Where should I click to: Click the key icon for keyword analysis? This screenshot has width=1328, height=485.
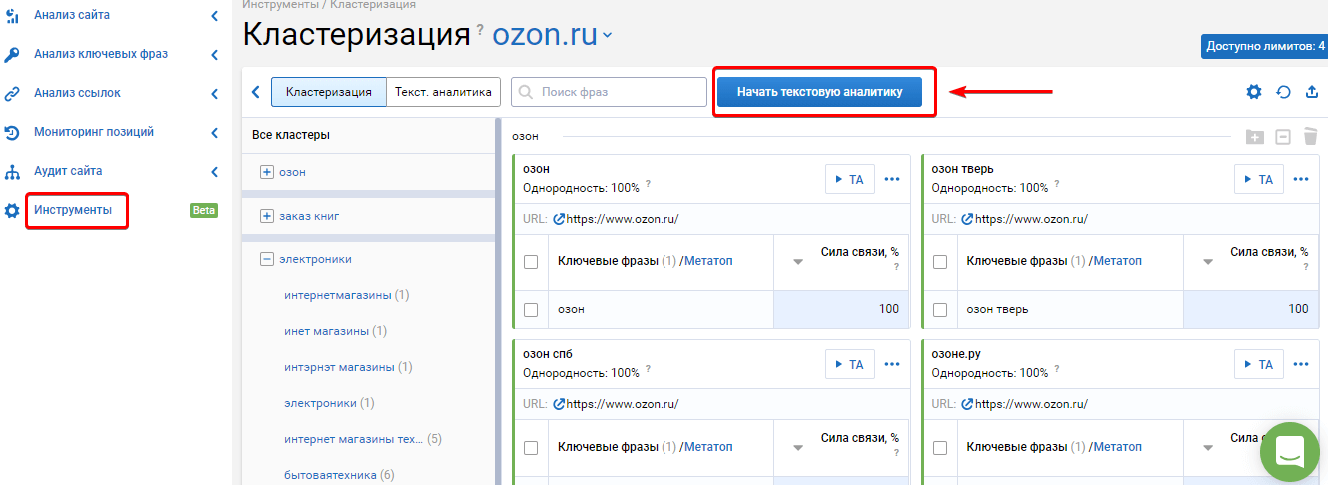(x=12, y=54)
